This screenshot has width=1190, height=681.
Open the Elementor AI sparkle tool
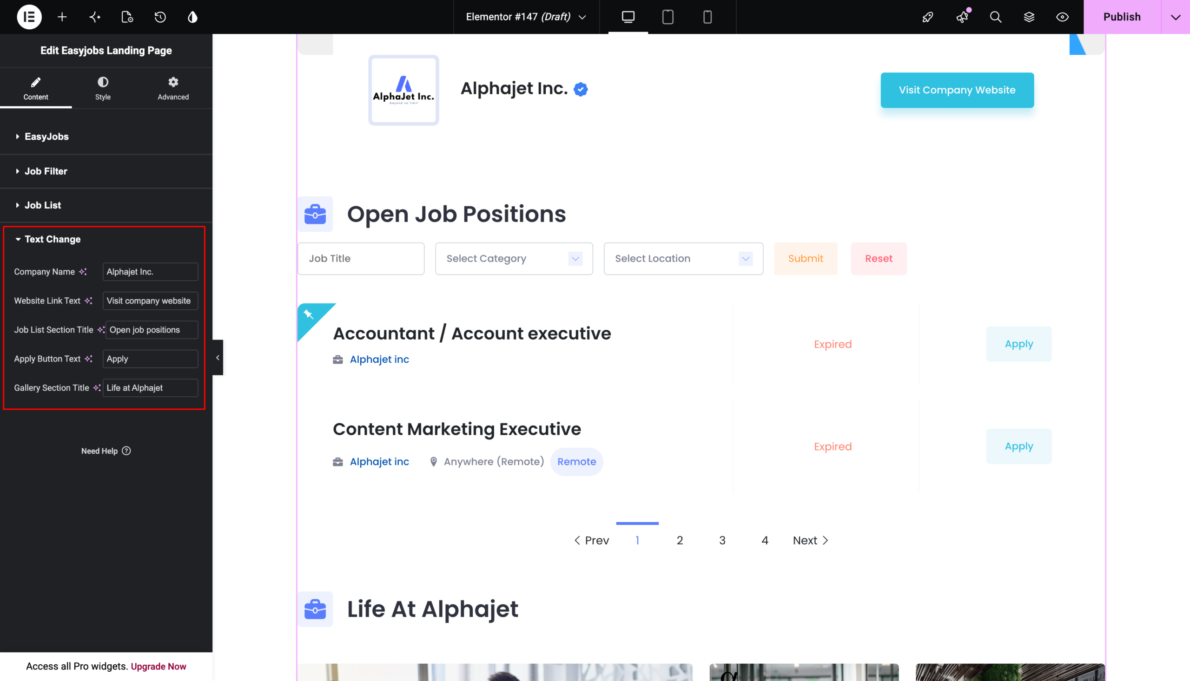[95, 17]
